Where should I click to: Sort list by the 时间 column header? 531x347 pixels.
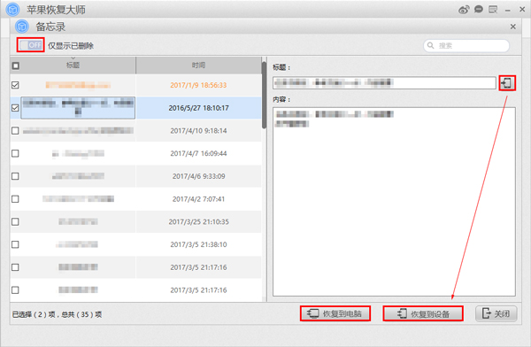198,66
